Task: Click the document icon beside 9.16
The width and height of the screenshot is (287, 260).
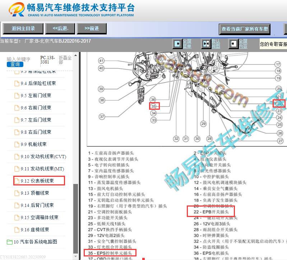Action: (17, 230)
